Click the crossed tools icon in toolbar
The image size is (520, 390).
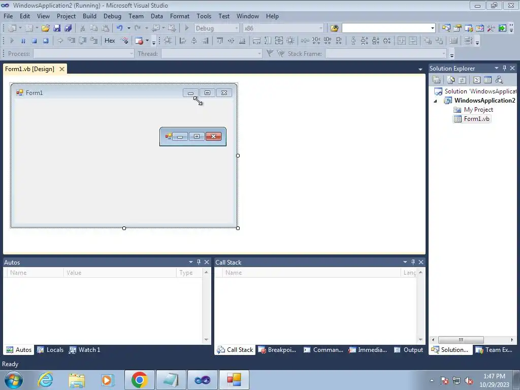point(491,28)
